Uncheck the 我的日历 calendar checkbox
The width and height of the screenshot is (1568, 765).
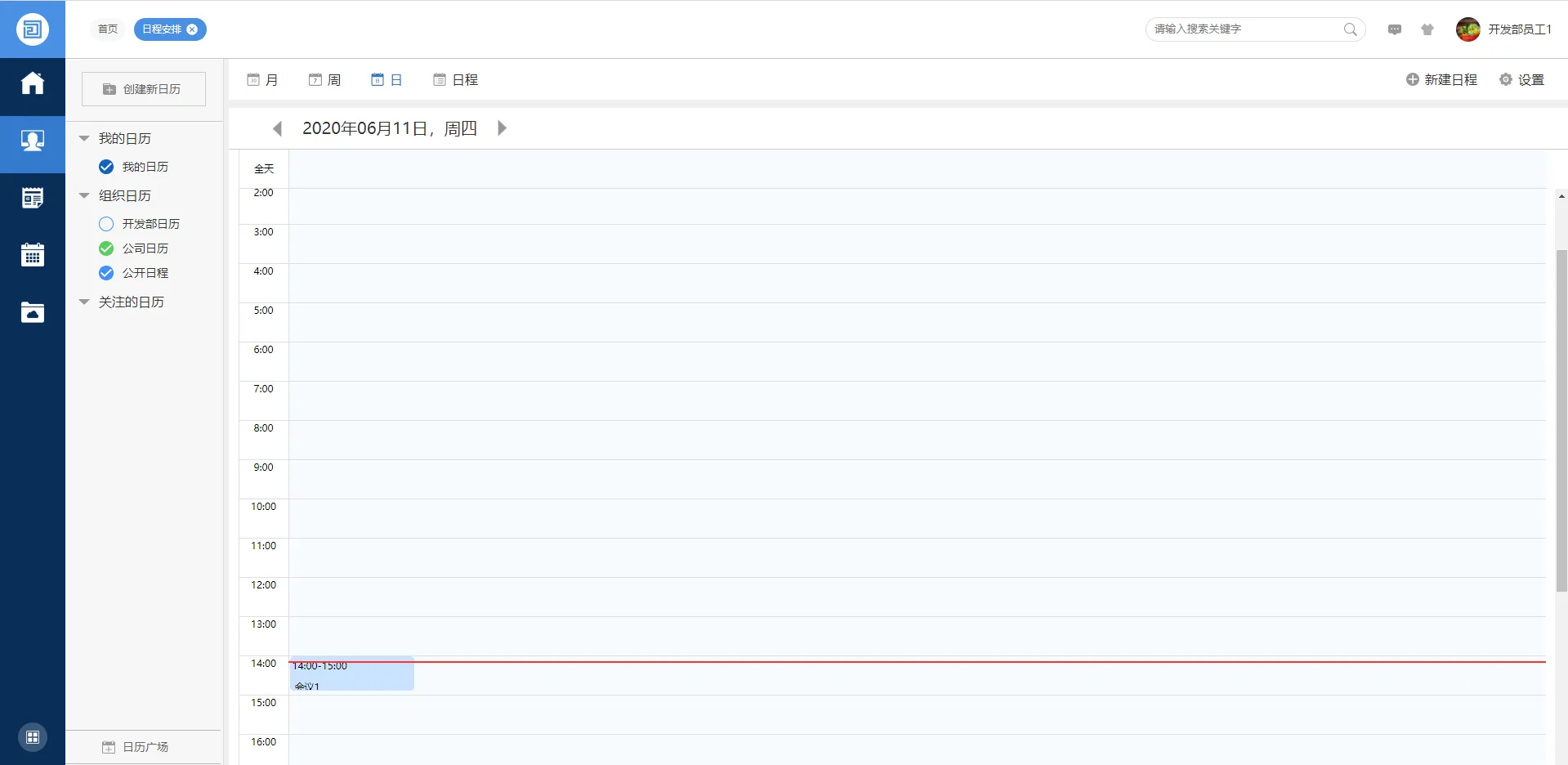(x=106, y=167)
